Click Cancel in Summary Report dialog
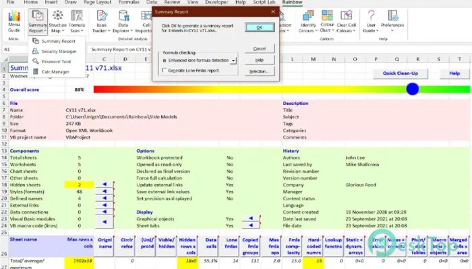This screenshot has height=269, width=472. (x=260, y=48)
